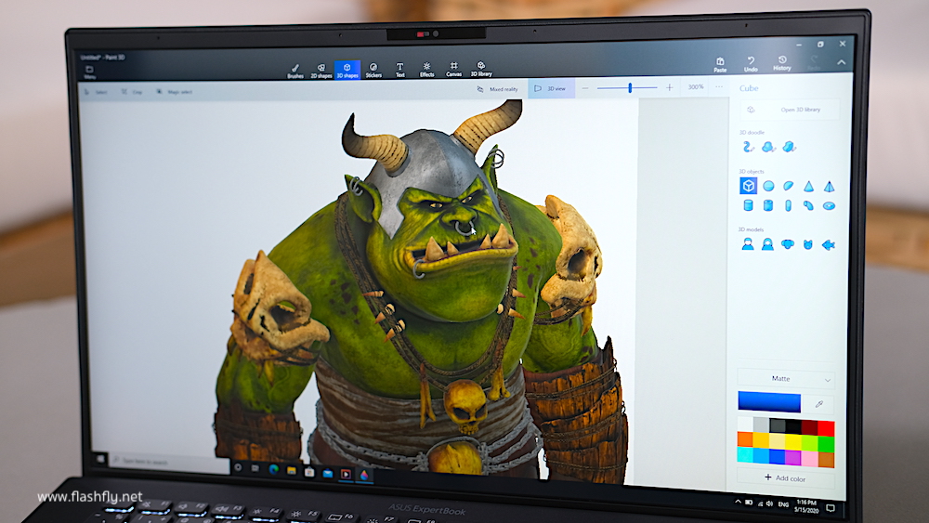
Task: Select the Brushes tool
Action: pos(294,70)
